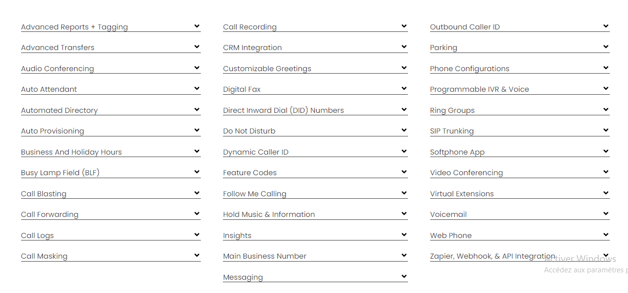Show details for Programmable IVR & Voice

click(479, 89)
